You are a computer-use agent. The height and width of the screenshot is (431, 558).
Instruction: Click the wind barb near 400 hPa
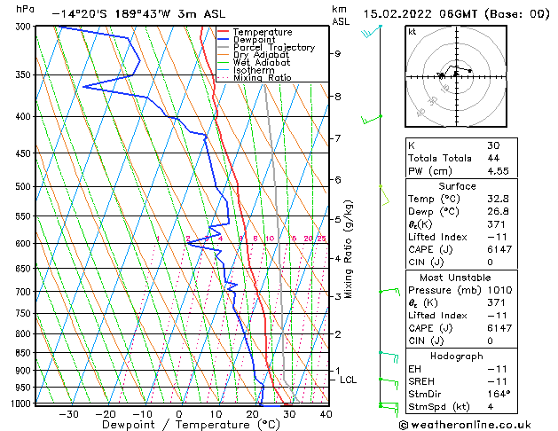coord(371,117)
